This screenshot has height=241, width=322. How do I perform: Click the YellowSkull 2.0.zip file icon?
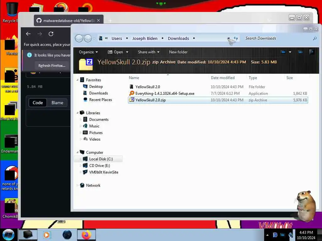pos(132,100)
